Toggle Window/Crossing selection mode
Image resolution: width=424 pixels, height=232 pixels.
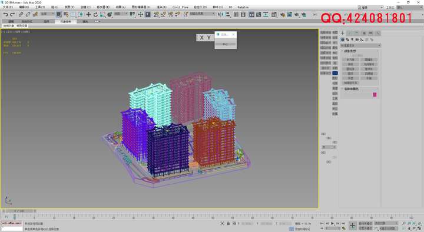(80, 14)
